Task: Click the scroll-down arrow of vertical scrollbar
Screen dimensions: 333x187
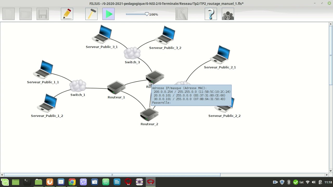Action: click(331, 171)
